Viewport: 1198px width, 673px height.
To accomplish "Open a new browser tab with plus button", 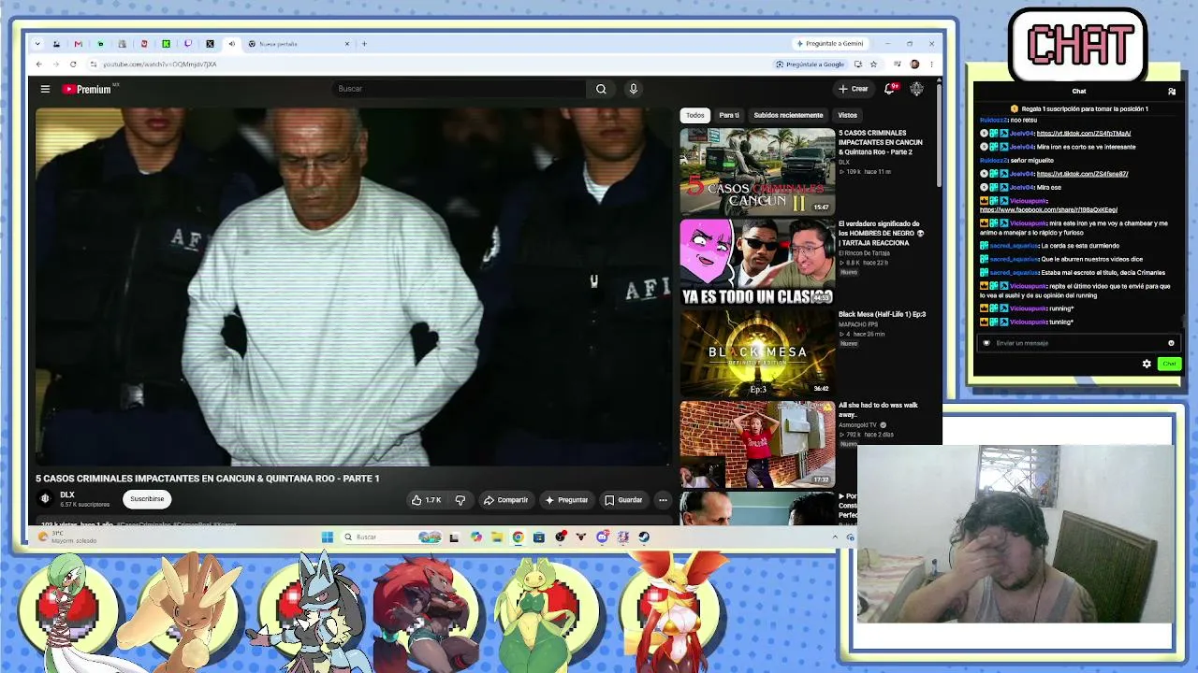I will [364, 44].
